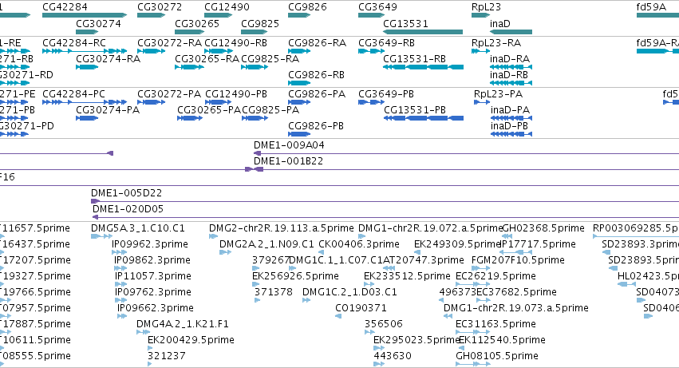The height and width of the screenshot is (368, 679).
Task: Click protein CG12490-PB label
Action: pyautogui.click(x=236, y=94)
